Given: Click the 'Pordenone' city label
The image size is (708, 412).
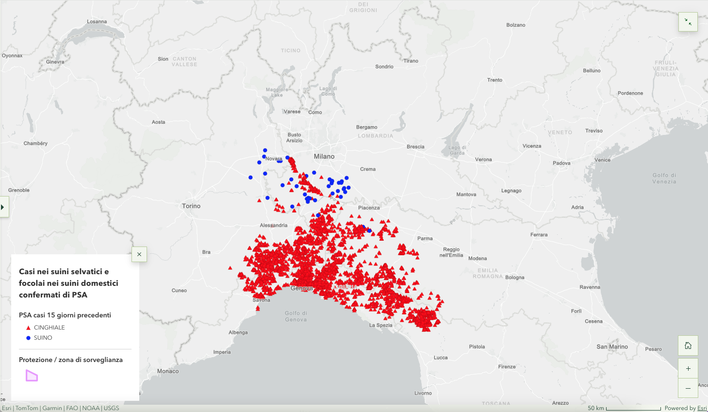Looking at the screenshot, I should click(630, 93).
